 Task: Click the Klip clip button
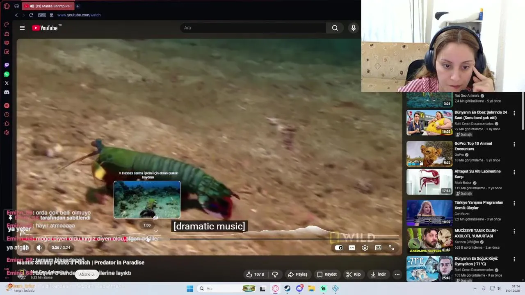[x=354, y=275]
